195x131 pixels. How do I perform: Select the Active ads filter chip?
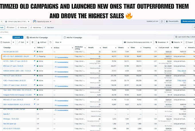(22, 27)
